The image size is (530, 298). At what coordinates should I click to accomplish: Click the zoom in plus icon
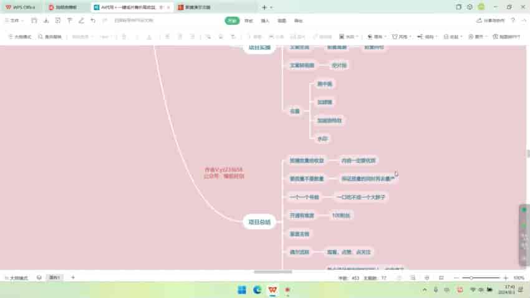(506, 277)
